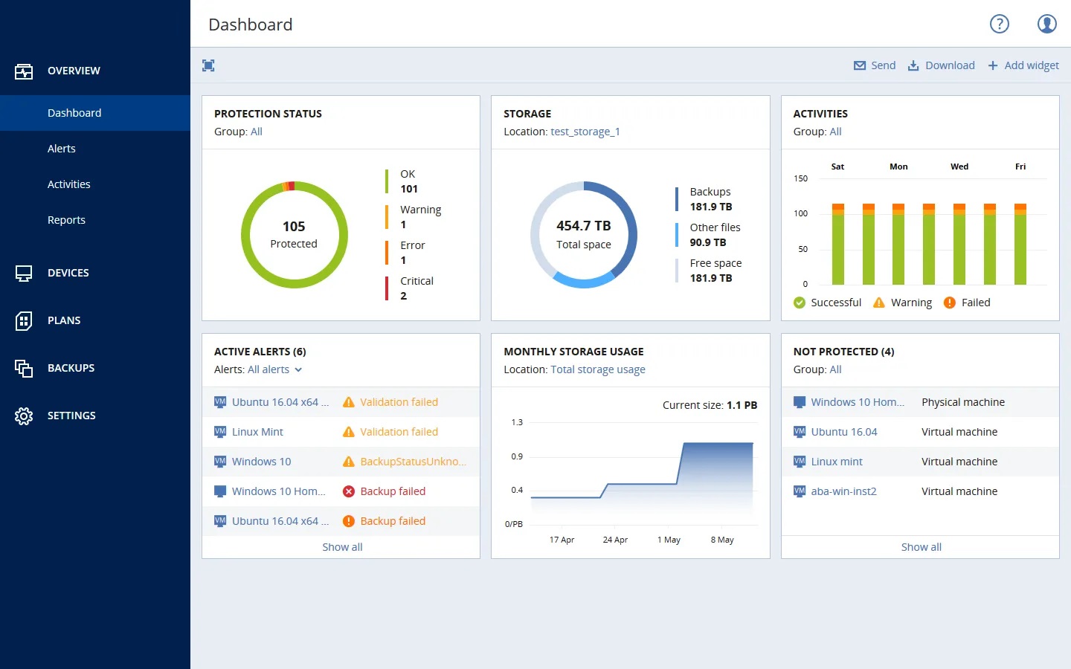Change Protection Status group filter All
1071x669 pixels.
pyautogui.click(x=256, y=132)
